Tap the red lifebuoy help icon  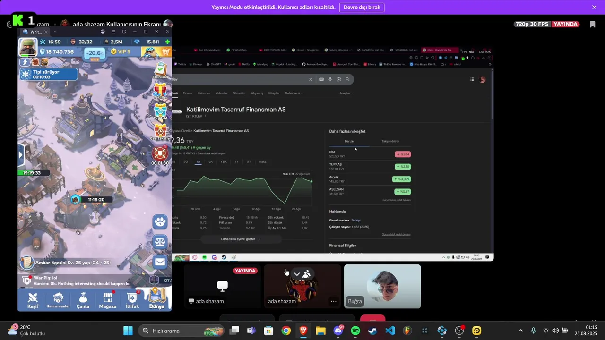click(x=160, y=153)
